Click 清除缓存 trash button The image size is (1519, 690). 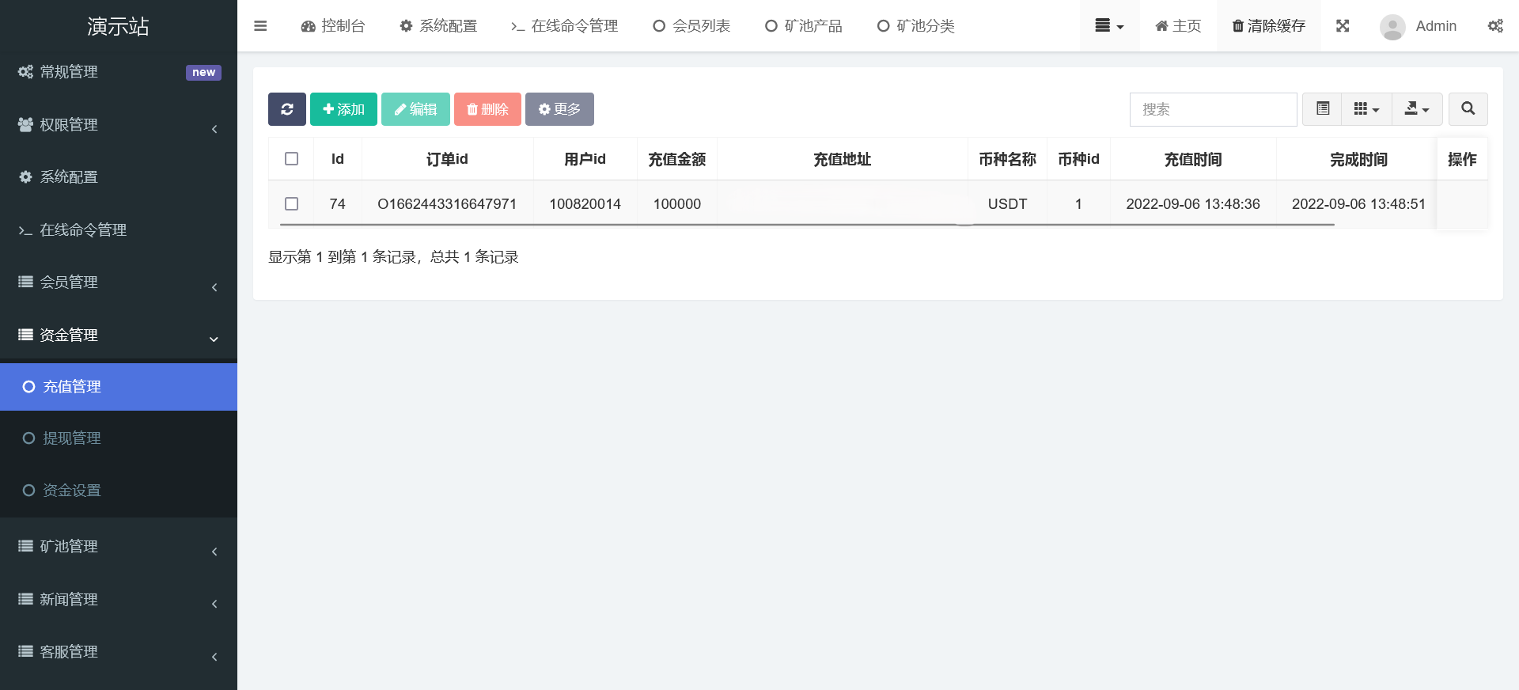1268,26
